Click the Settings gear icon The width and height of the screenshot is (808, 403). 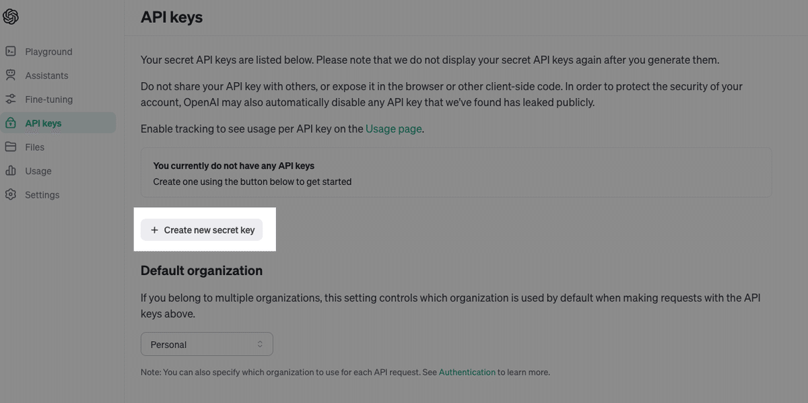point(11,194)
